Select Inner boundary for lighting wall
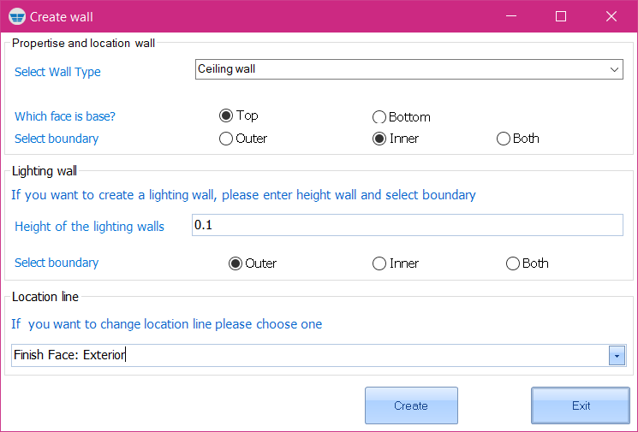 [x=379, y=263]
